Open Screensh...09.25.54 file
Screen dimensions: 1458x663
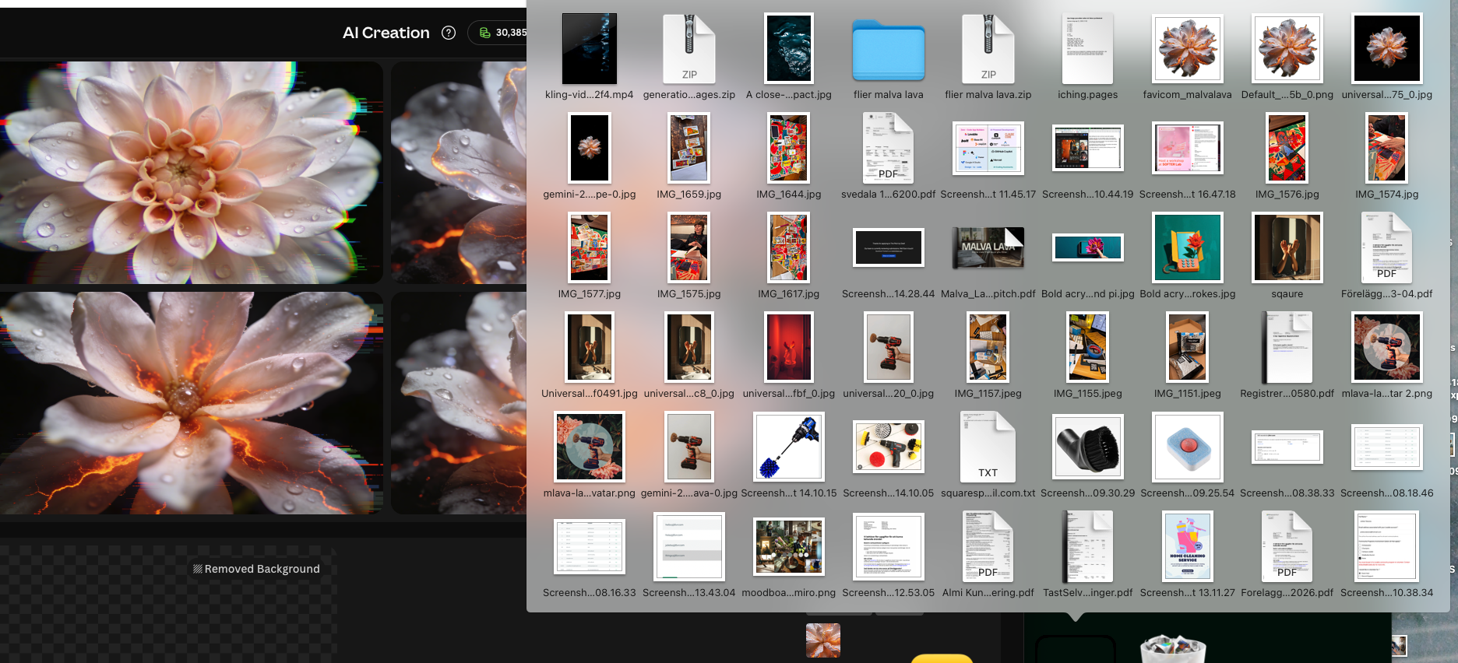(1188, 447)
